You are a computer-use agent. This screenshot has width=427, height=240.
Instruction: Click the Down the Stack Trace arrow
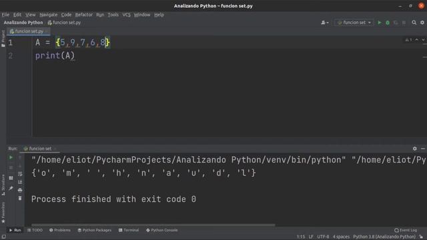pyautogui.click(x=20, y=166)
